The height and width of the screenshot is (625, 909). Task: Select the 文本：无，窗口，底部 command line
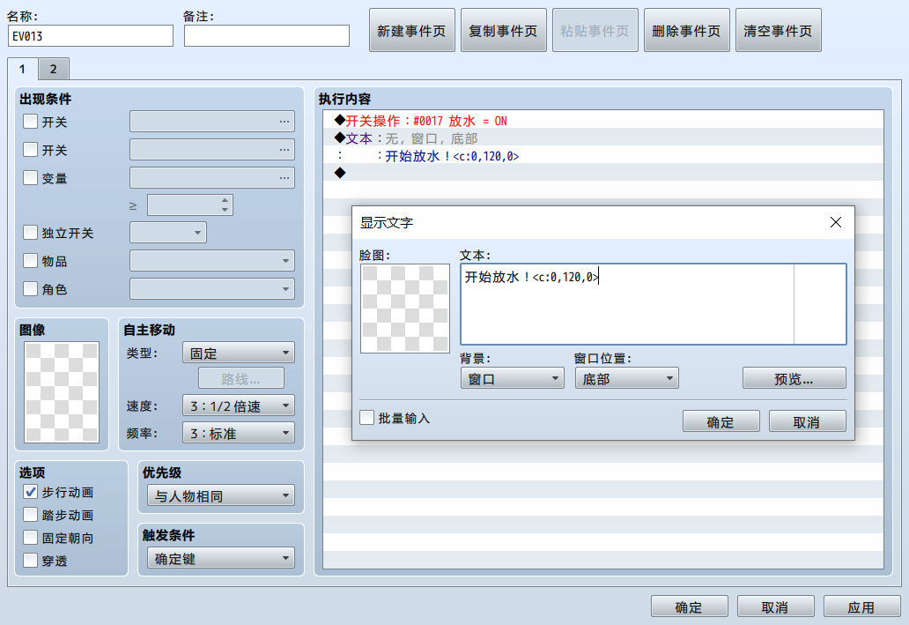point(603,138)
